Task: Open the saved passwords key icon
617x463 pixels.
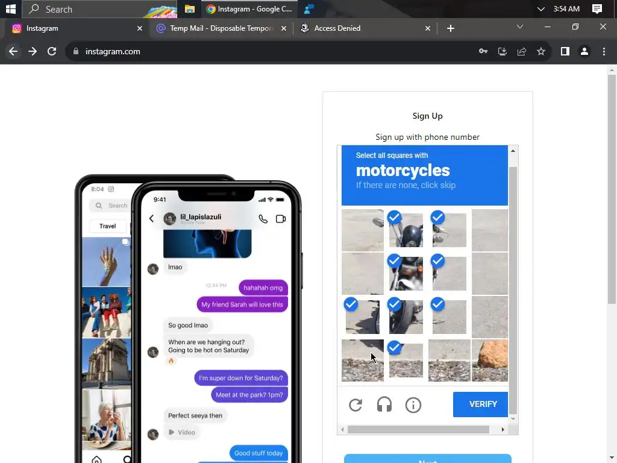Action: pyautogui.click(x=483, y=51)
